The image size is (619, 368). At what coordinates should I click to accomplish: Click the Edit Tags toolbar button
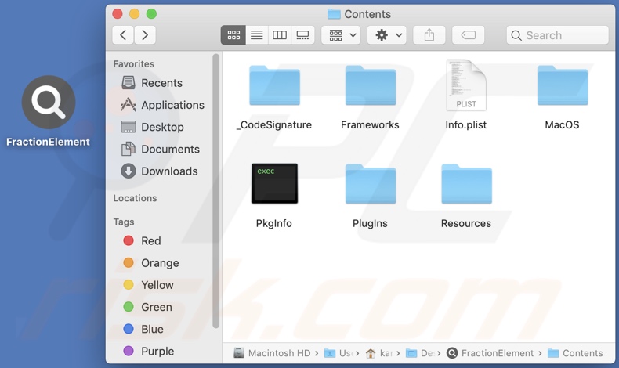(x=469, y=35)
